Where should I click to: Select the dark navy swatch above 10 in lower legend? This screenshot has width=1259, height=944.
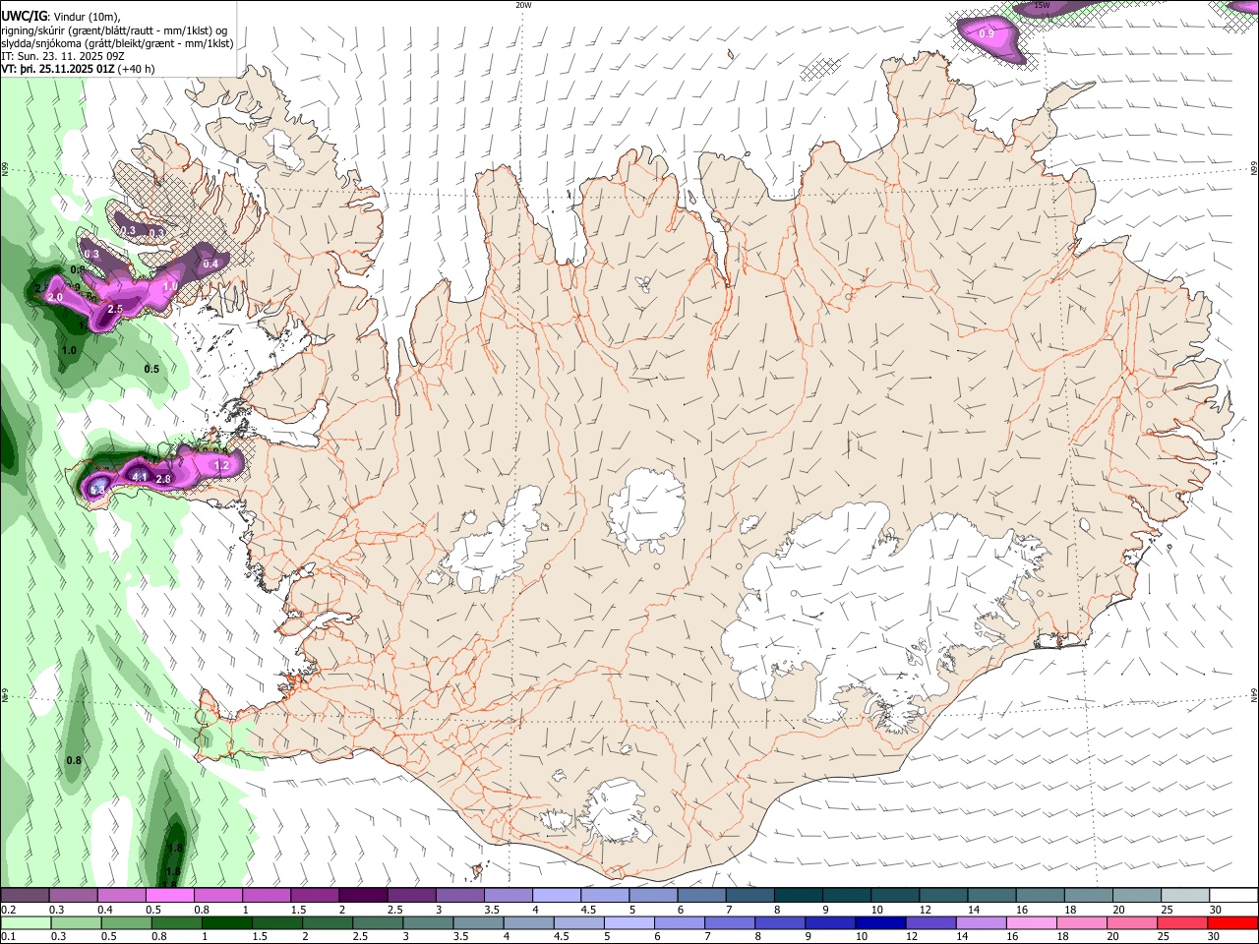click(x=879, y=922)
